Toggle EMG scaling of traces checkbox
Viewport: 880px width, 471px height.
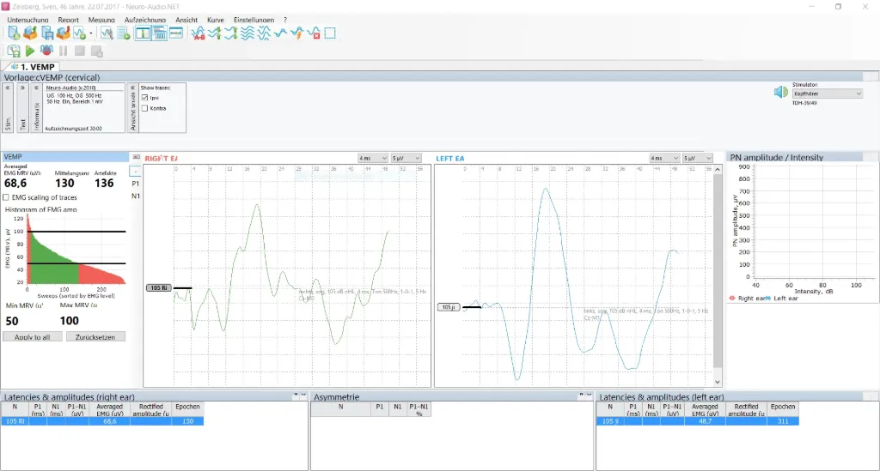(6, 197)
